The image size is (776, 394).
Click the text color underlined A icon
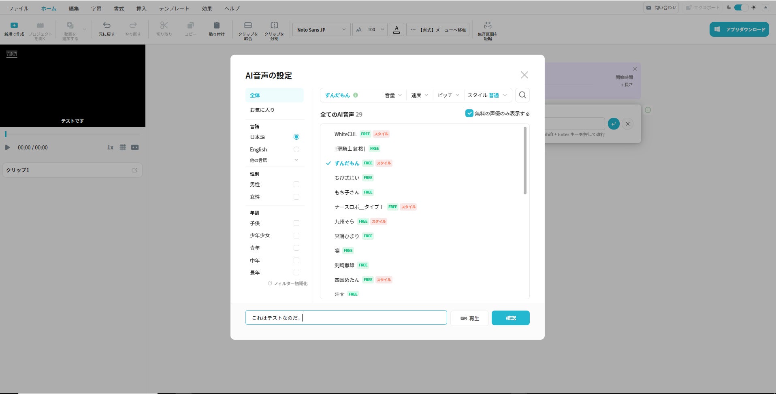(397, 30)
